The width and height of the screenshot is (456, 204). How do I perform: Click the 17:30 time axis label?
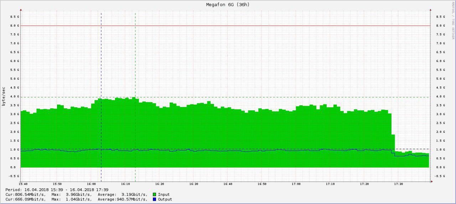398,184
